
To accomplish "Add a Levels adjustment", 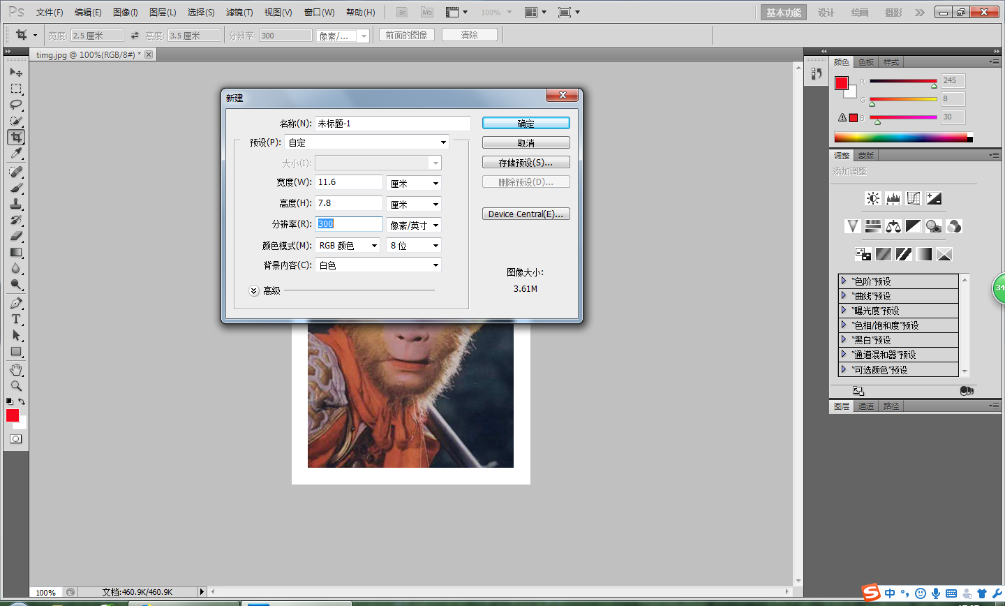I will tap(893, 198).
